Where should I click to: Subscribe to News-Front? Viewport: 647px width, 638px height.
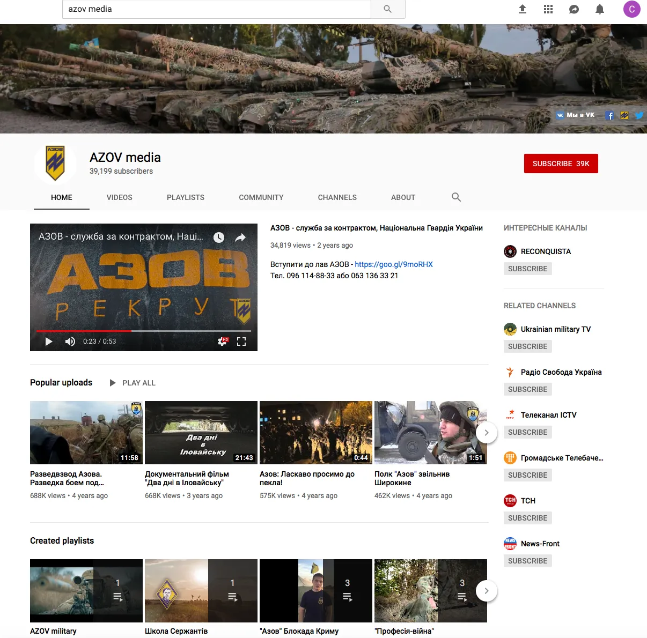click(528, 561)
